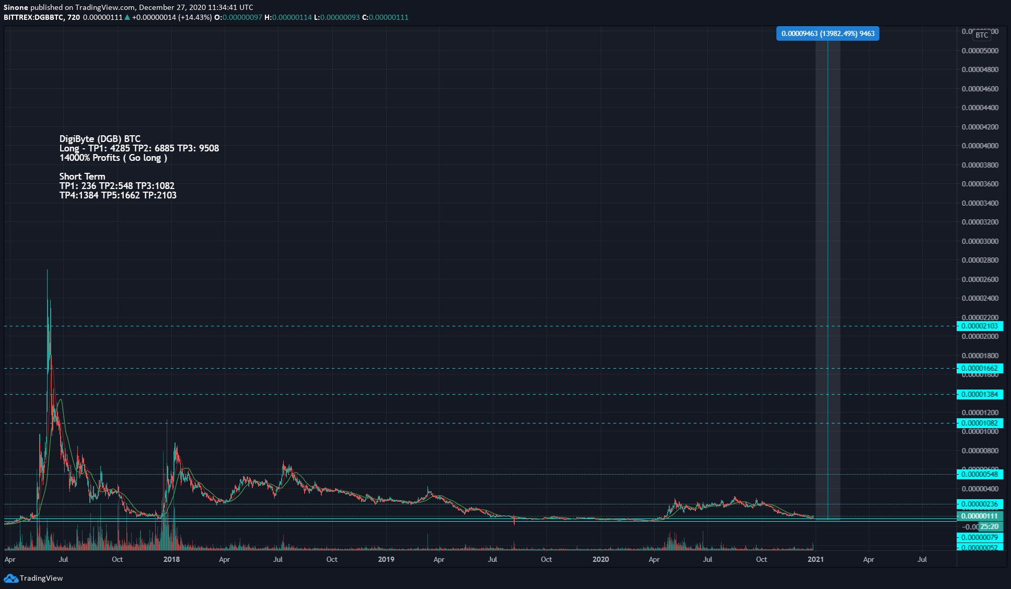Click the 2020 label on time axis

[601, 559]
